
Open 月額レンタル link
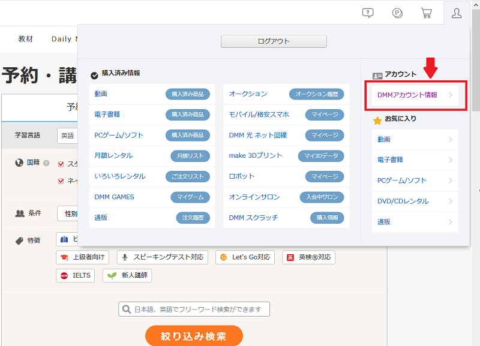(x=113, y=155)
